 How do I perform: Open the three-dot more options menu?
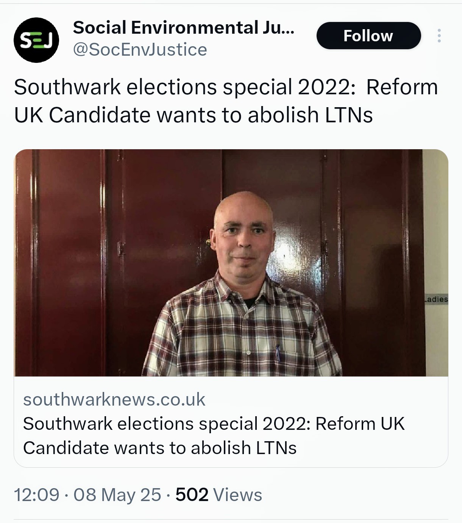tap(439, 36)
